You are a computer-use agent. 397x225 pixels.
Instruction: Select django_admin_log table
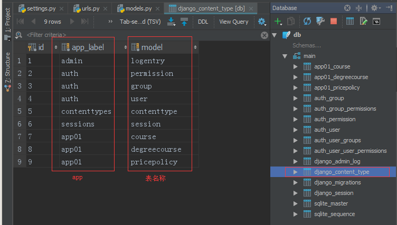(x=337, y=161)
